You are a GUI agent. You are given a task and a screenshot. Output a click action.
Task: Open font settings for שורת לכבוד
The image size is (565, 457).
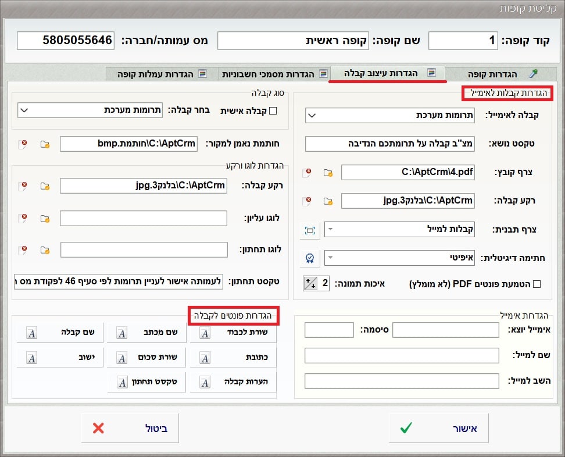pyautogui.click(x=233, y=333)
